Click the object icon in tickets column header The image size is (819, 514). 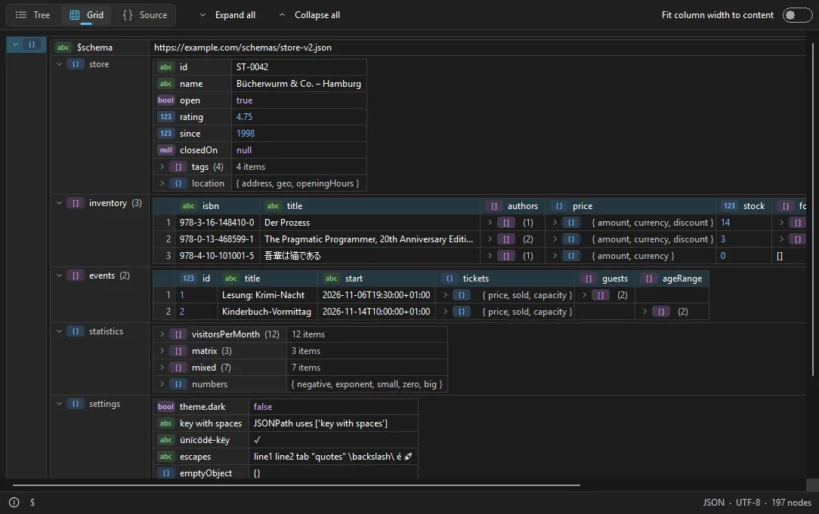coord(450,279)
